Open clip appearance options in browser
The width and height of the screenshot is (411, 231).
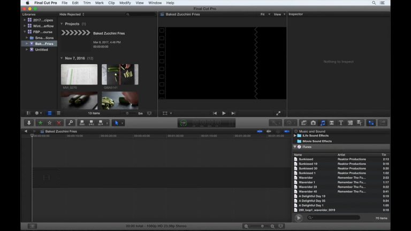(x=149, y=113)
